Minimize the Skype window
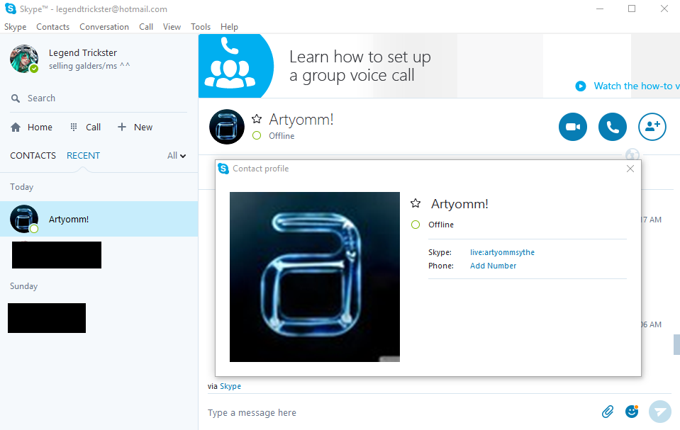Viewport: 680px width, 430px height. coord(600,9)
